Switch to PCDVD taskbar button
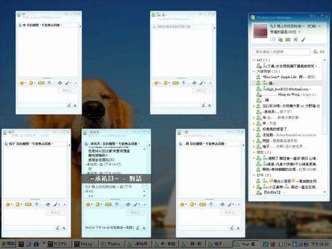The width and height of the screenshot is (332, 249). pyautogui.click(x=59, y=243)
